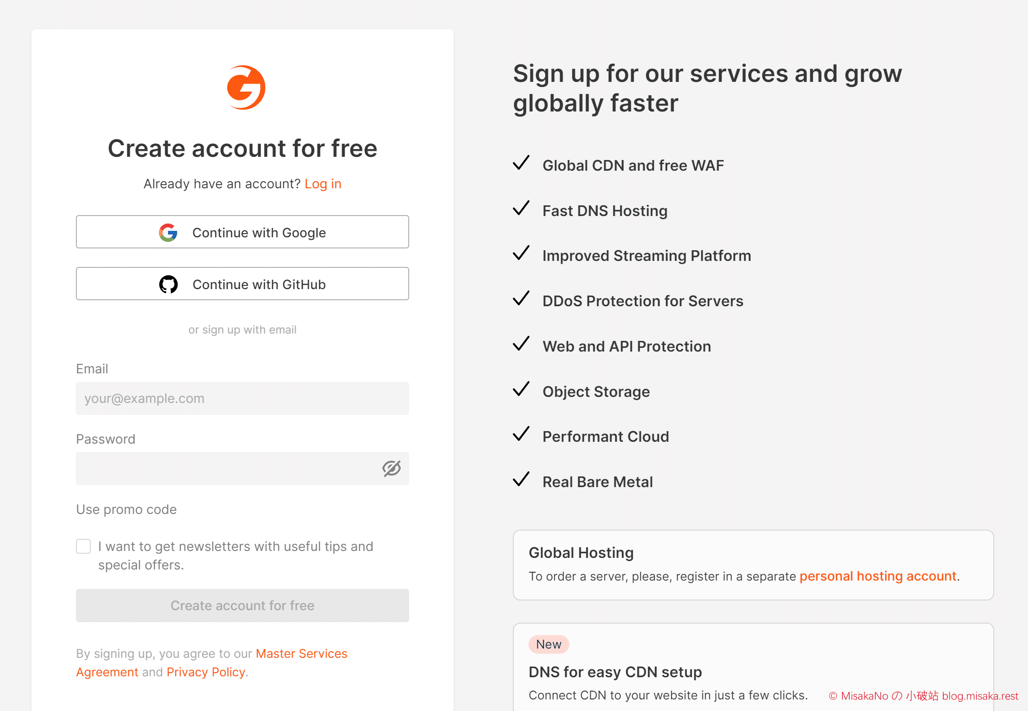Click checkmark beside Global CDN and free WAF

pyautogui.click(x=521, y=163)
